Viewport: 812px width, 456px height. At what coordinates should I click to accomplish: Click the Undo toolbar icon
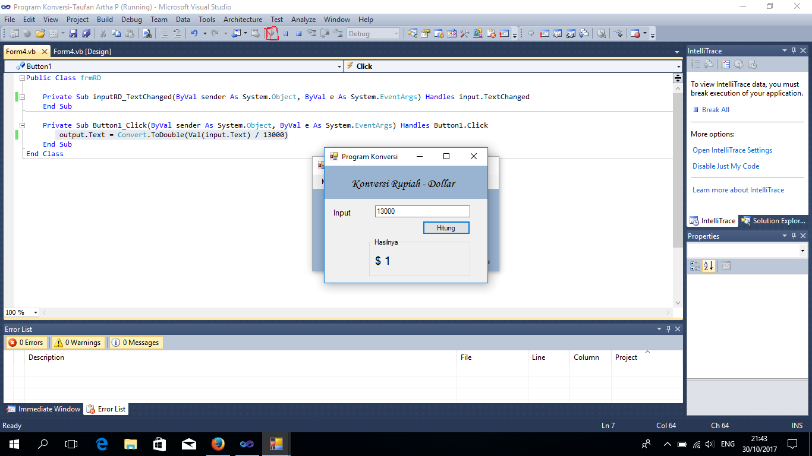tap(194, 33)
